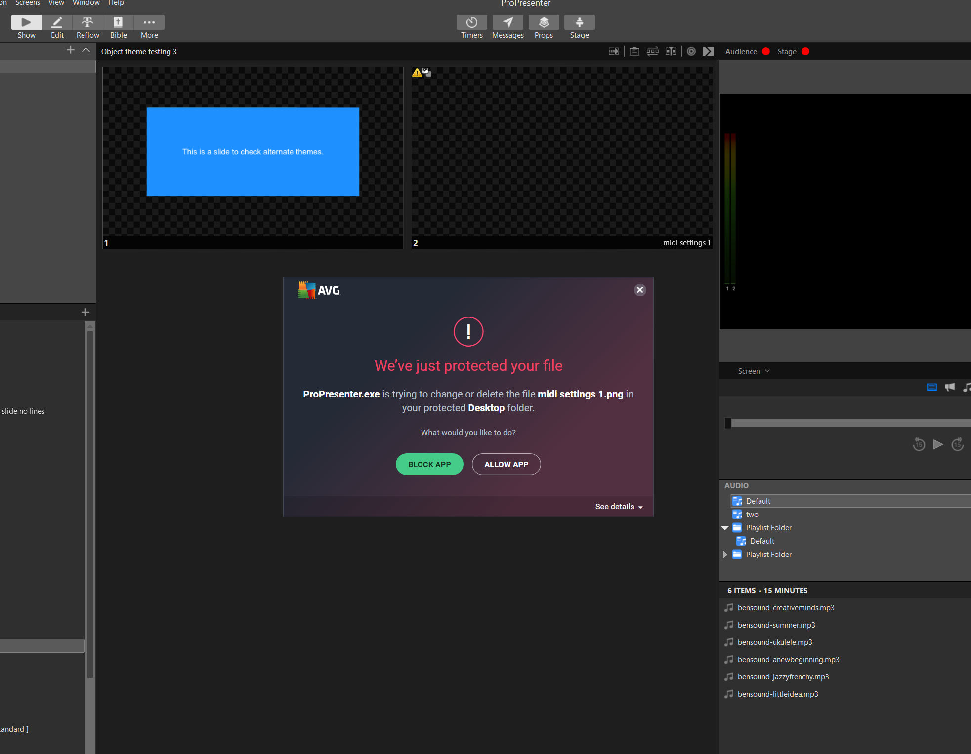This screenshot has width=971, height=754.
Task: Select bensound-summer.mp3 audio file
Action: pos(776,625)
